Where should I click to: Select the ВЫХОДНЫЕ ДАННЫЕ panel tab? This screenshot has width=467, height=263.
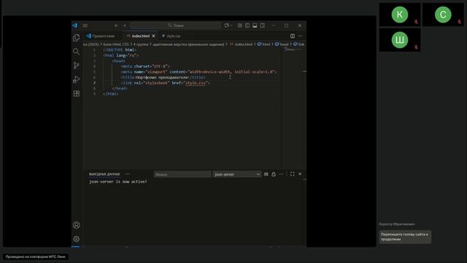pos(104,174)
